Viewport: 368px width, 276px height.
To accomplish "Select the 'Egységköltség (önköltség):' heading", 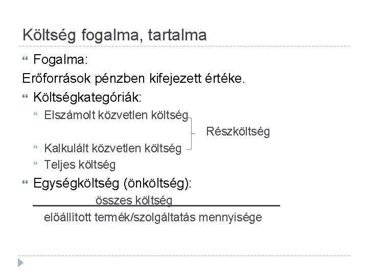I will [112, 183].
